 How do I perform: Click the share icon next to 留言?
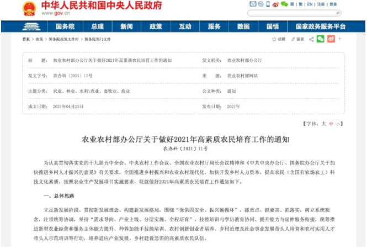pos(311,39)
